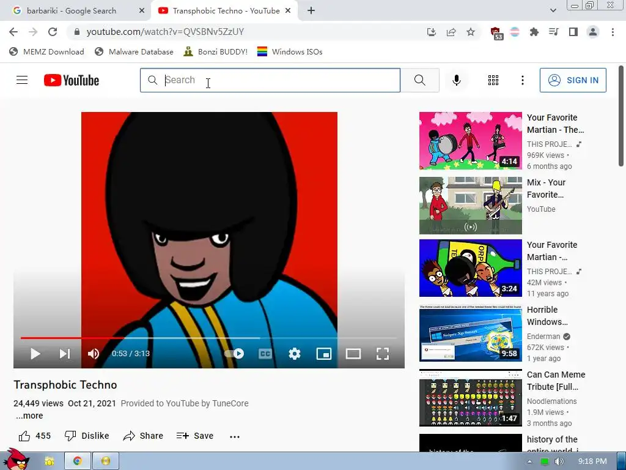The height and width of the screenshot is (470, 626).
Task: Install app icon in address bar
Action: (431, 32)
